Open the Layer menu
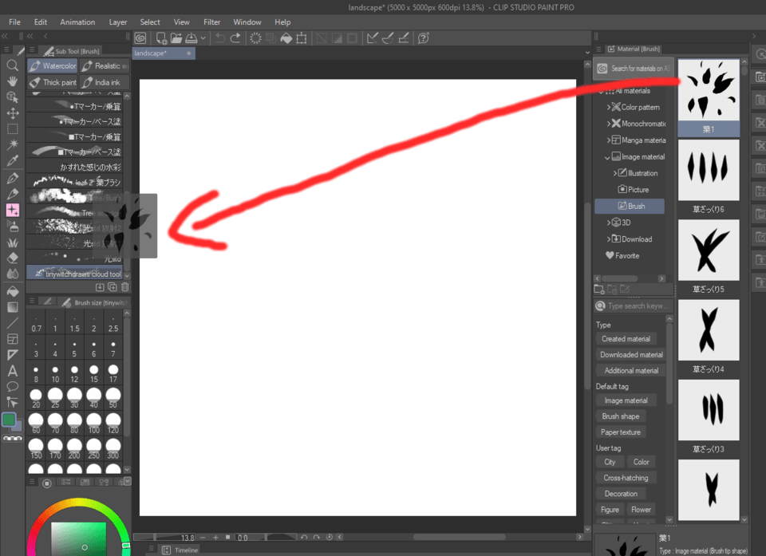The width and height of the screenshot is (766, 556). (118, 22)
